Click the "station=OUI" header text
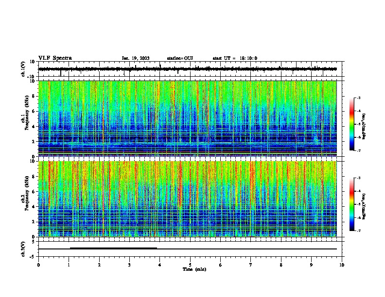The height and width of the screenshot is (297, 385). [x=180, y=58]
